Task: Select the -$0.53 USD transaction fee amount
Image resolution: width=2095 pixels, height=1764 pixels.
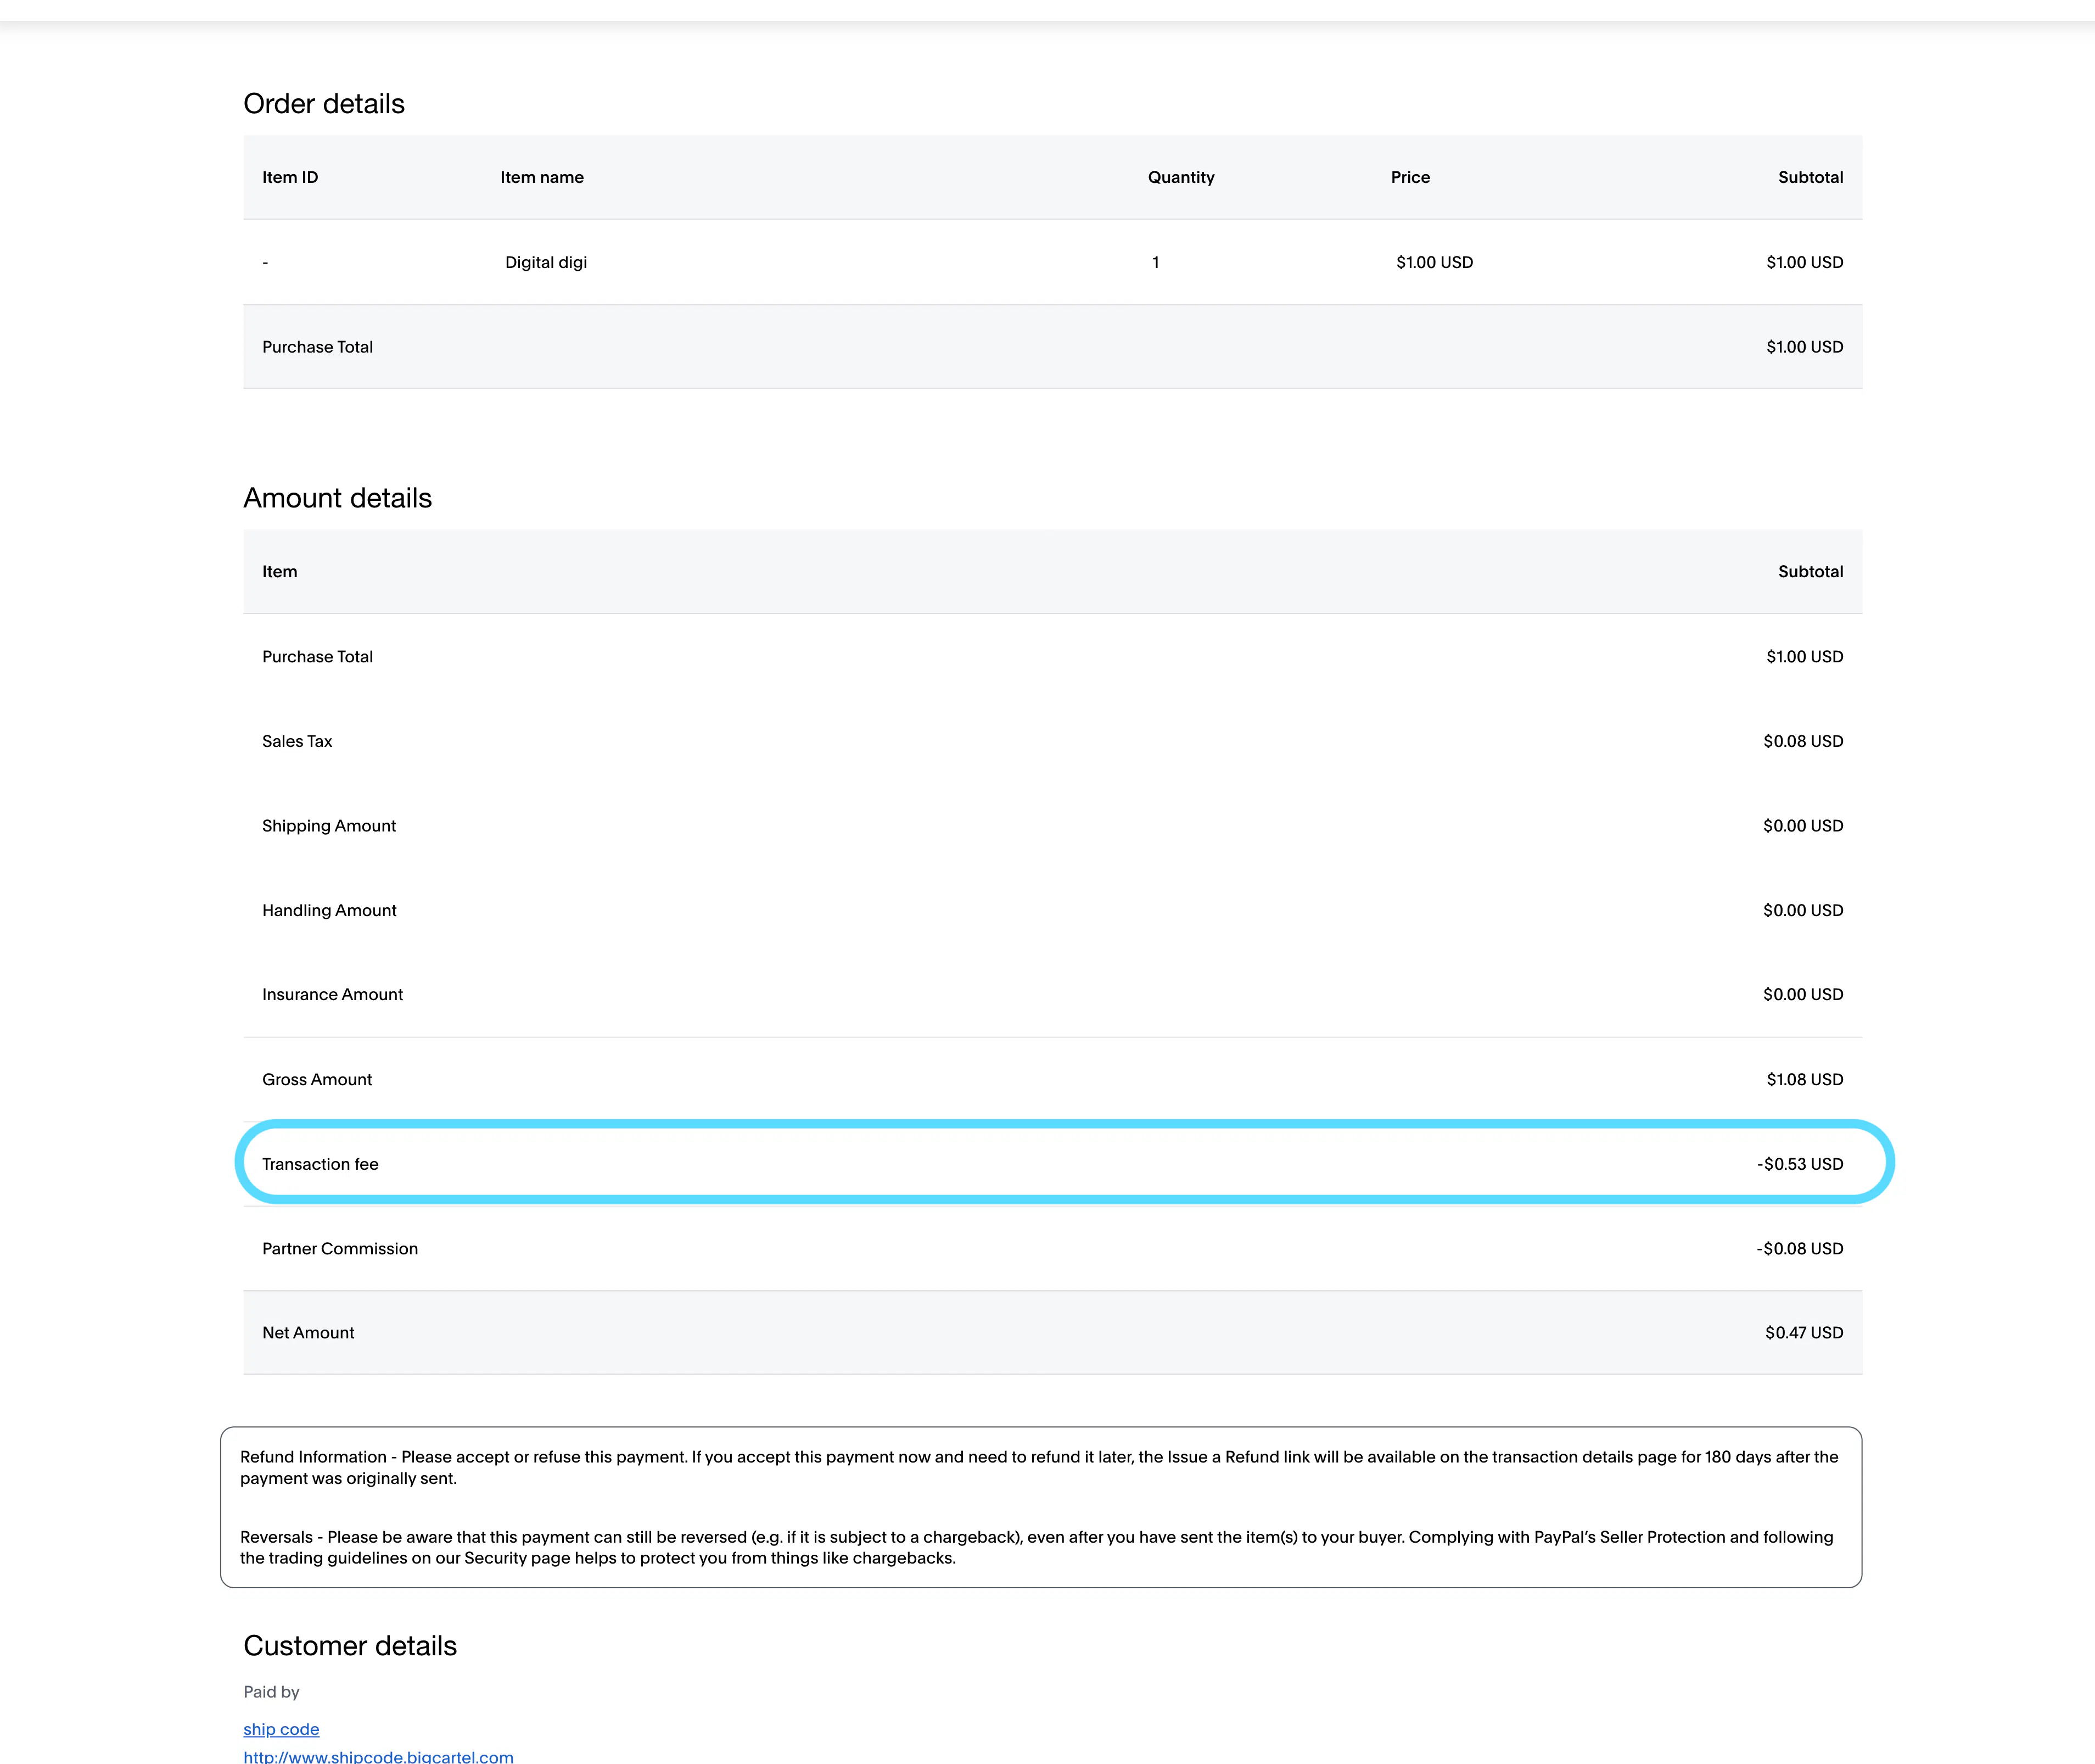Action: [x=1799, y=1164]
